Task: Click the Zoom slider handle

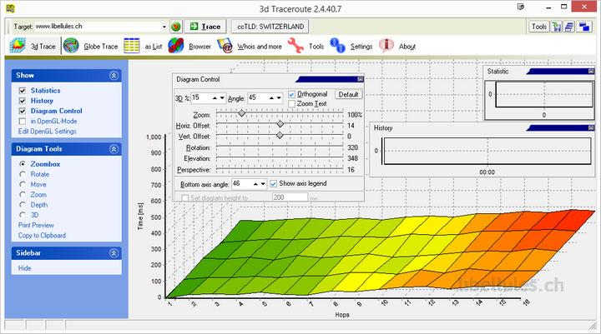Action: (x=242, y=114)
